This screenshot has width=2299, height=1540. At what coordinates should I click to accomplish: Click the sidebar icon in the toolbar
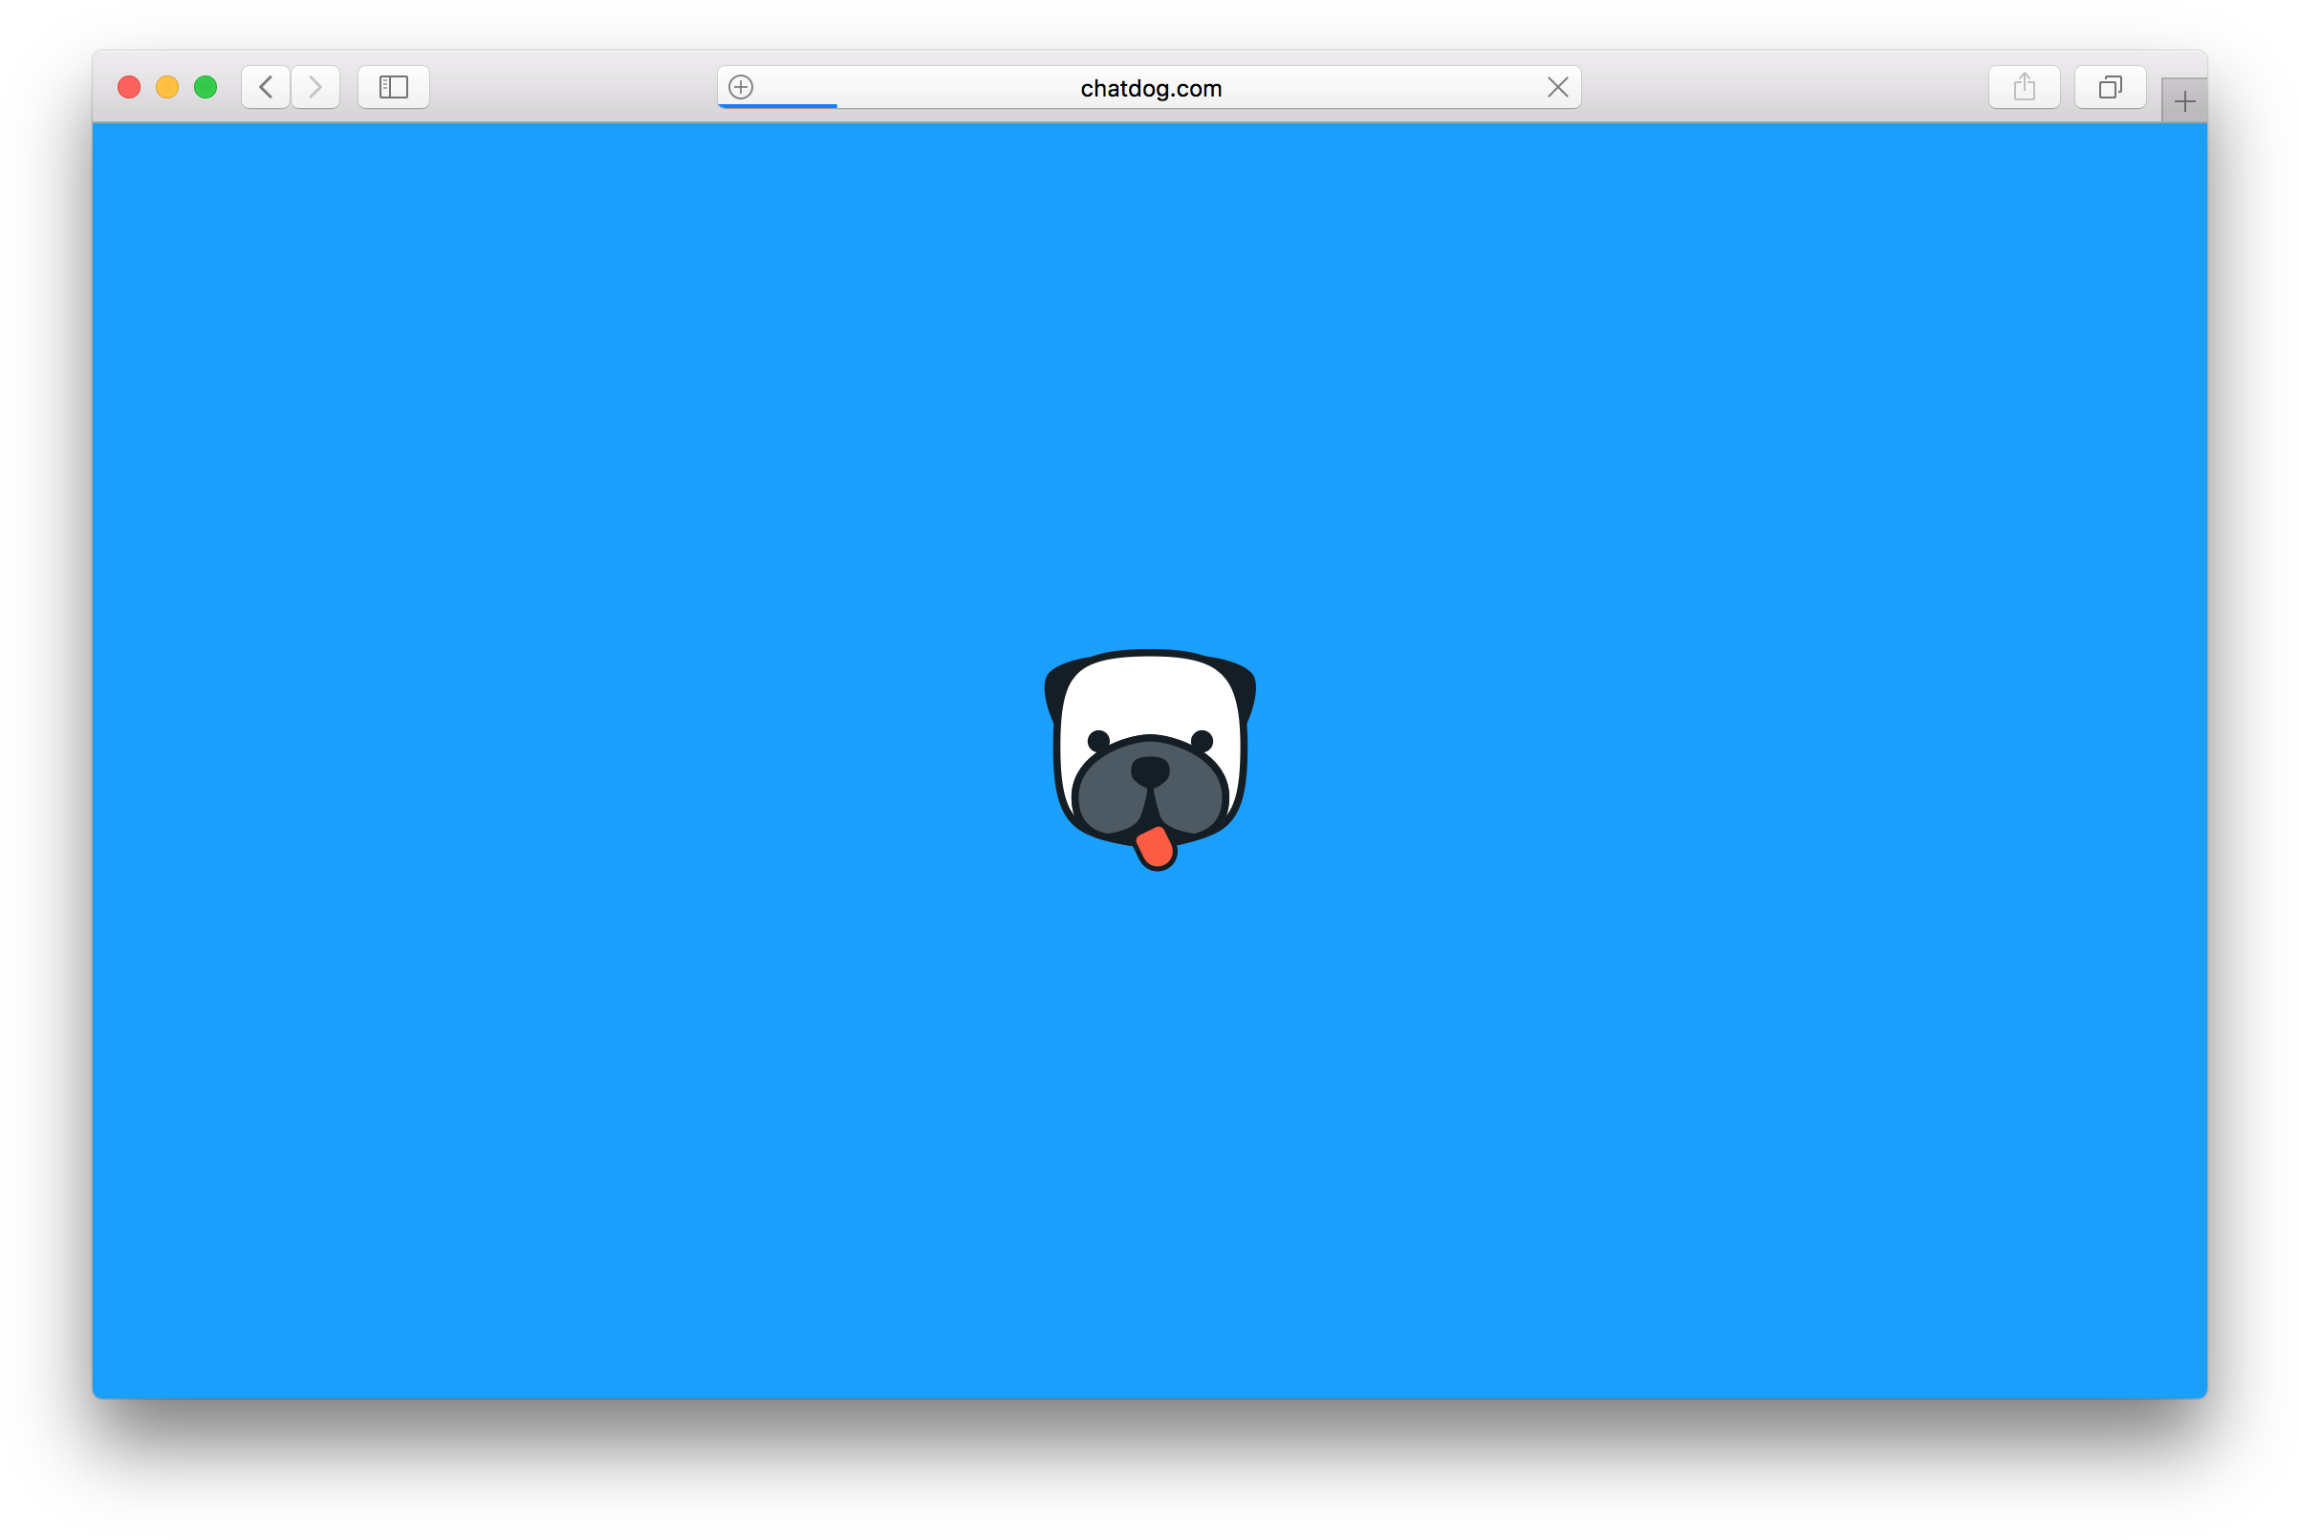(x=393, y=86)
